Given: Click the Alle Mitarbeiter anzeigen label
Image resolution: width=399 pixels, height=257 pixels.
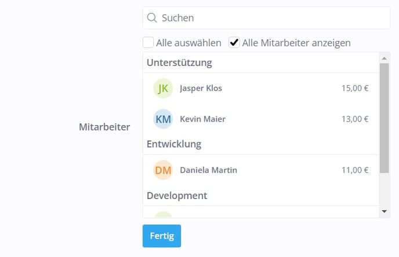Looking at the screenshot, I should [x=296, y=43].
